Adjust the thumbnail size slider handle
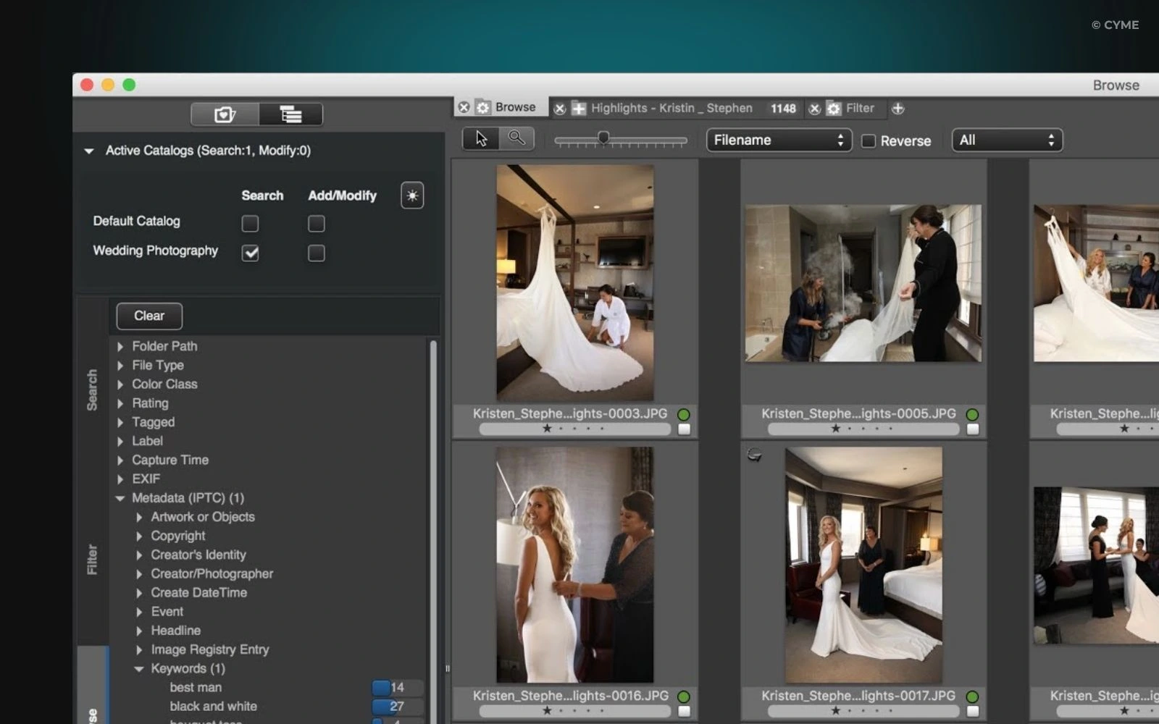The width and height of the screenshot is (1159, 724). [x=603, y=138]
